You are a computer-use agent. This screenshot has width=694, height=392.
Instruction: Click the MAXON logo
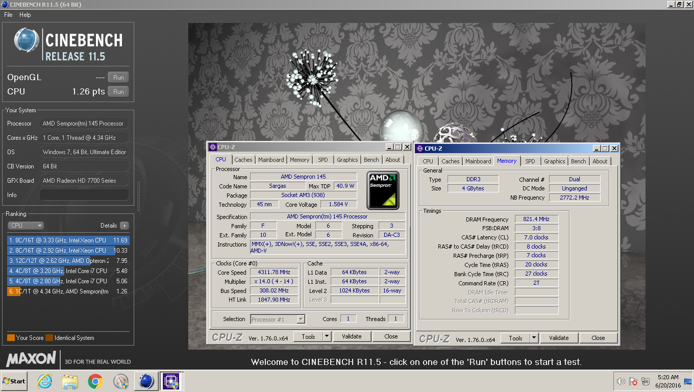tap(31, 359)
